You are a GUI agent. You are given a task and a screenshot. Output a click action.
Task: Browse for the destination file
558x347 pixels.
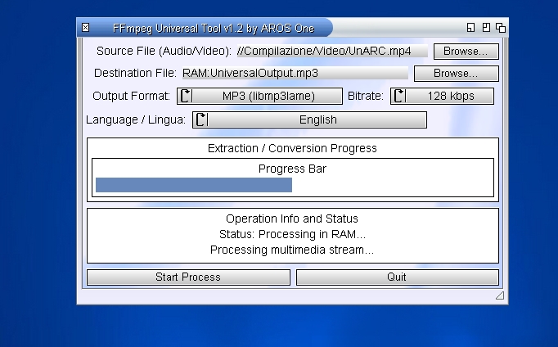457,74
